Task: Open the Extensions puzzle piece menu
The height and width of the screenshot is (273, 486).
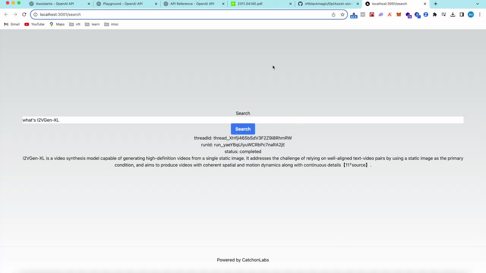Action: coord(435,14)
